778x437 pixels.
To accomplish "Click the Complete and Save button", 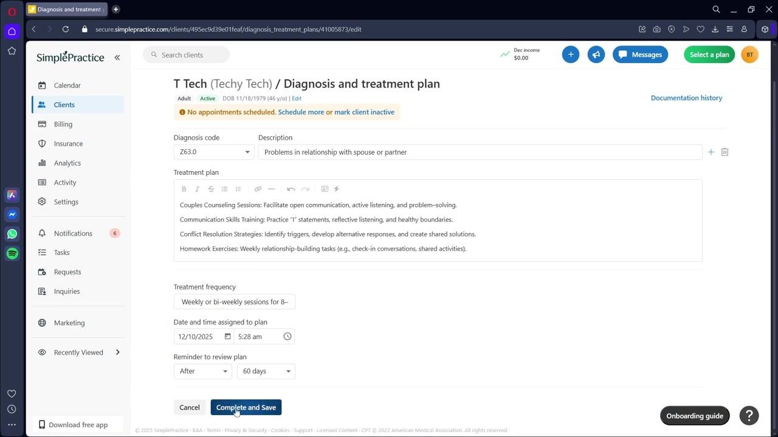I will tap(246, 407).
